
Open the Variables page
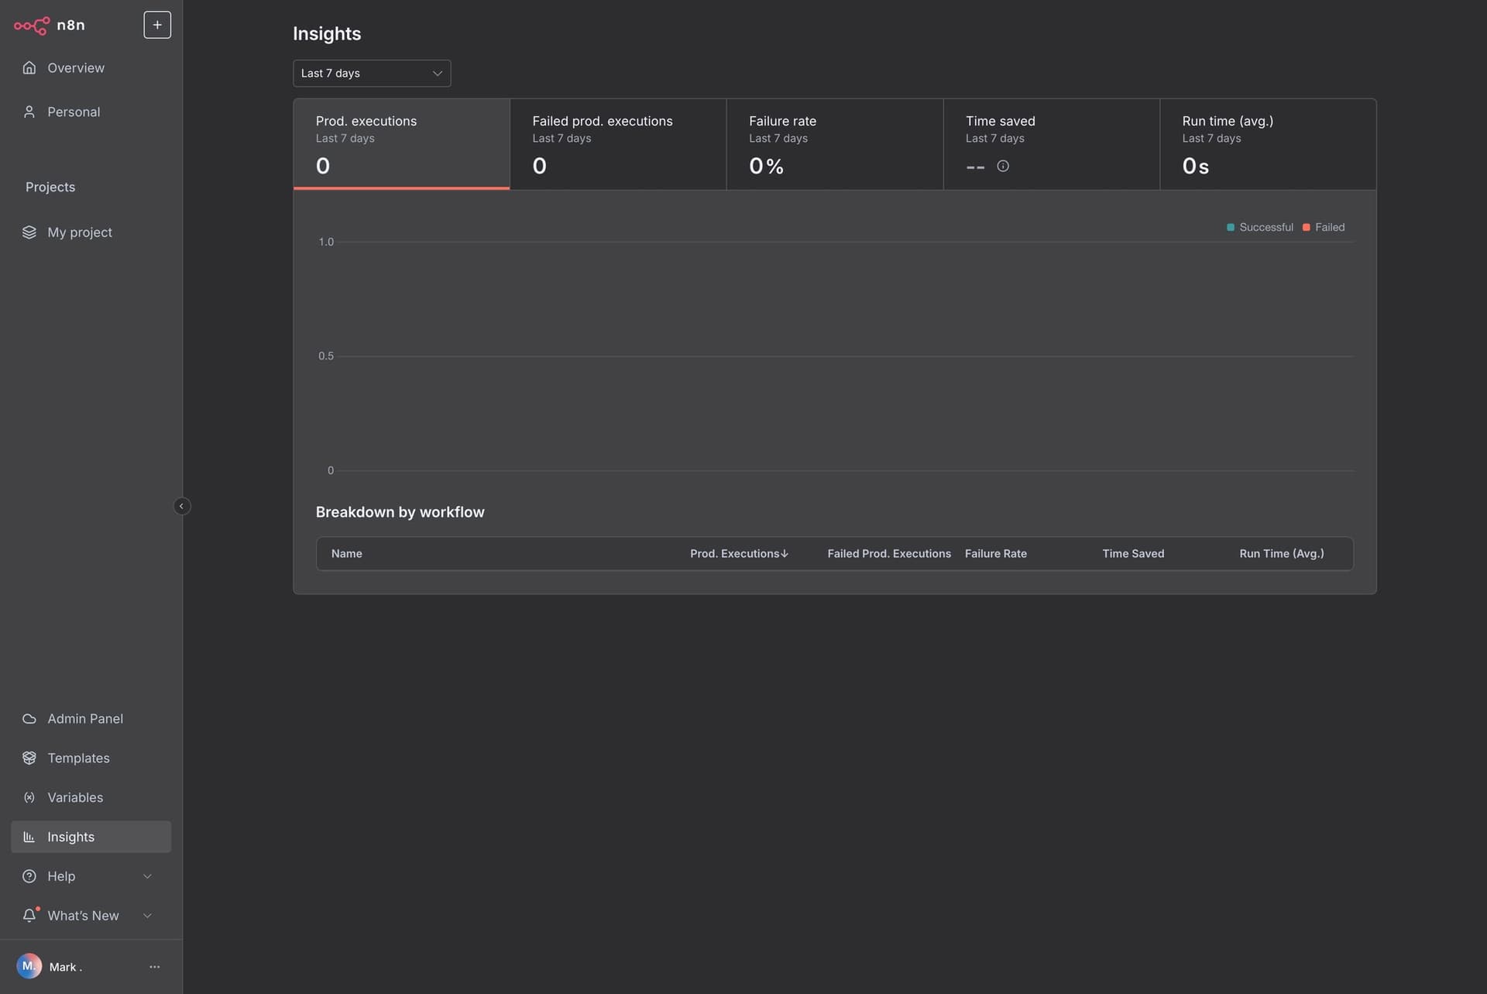(91, 797)
